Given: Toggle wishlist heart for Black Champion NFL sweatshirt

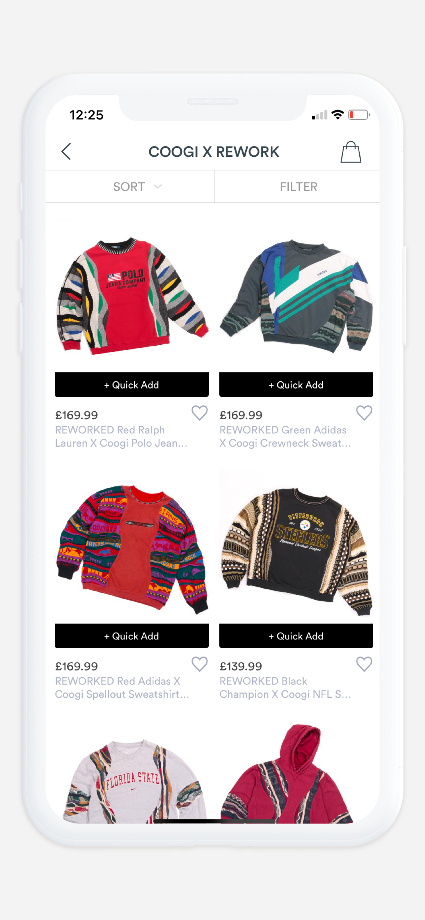Looking at the screenshot, I should pos(364,664).
